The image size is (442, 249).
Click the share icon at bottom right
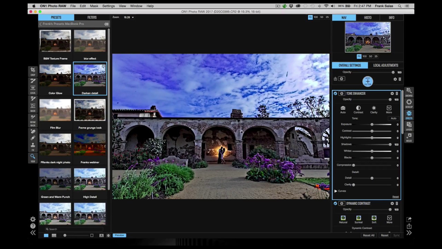(409, 226)
